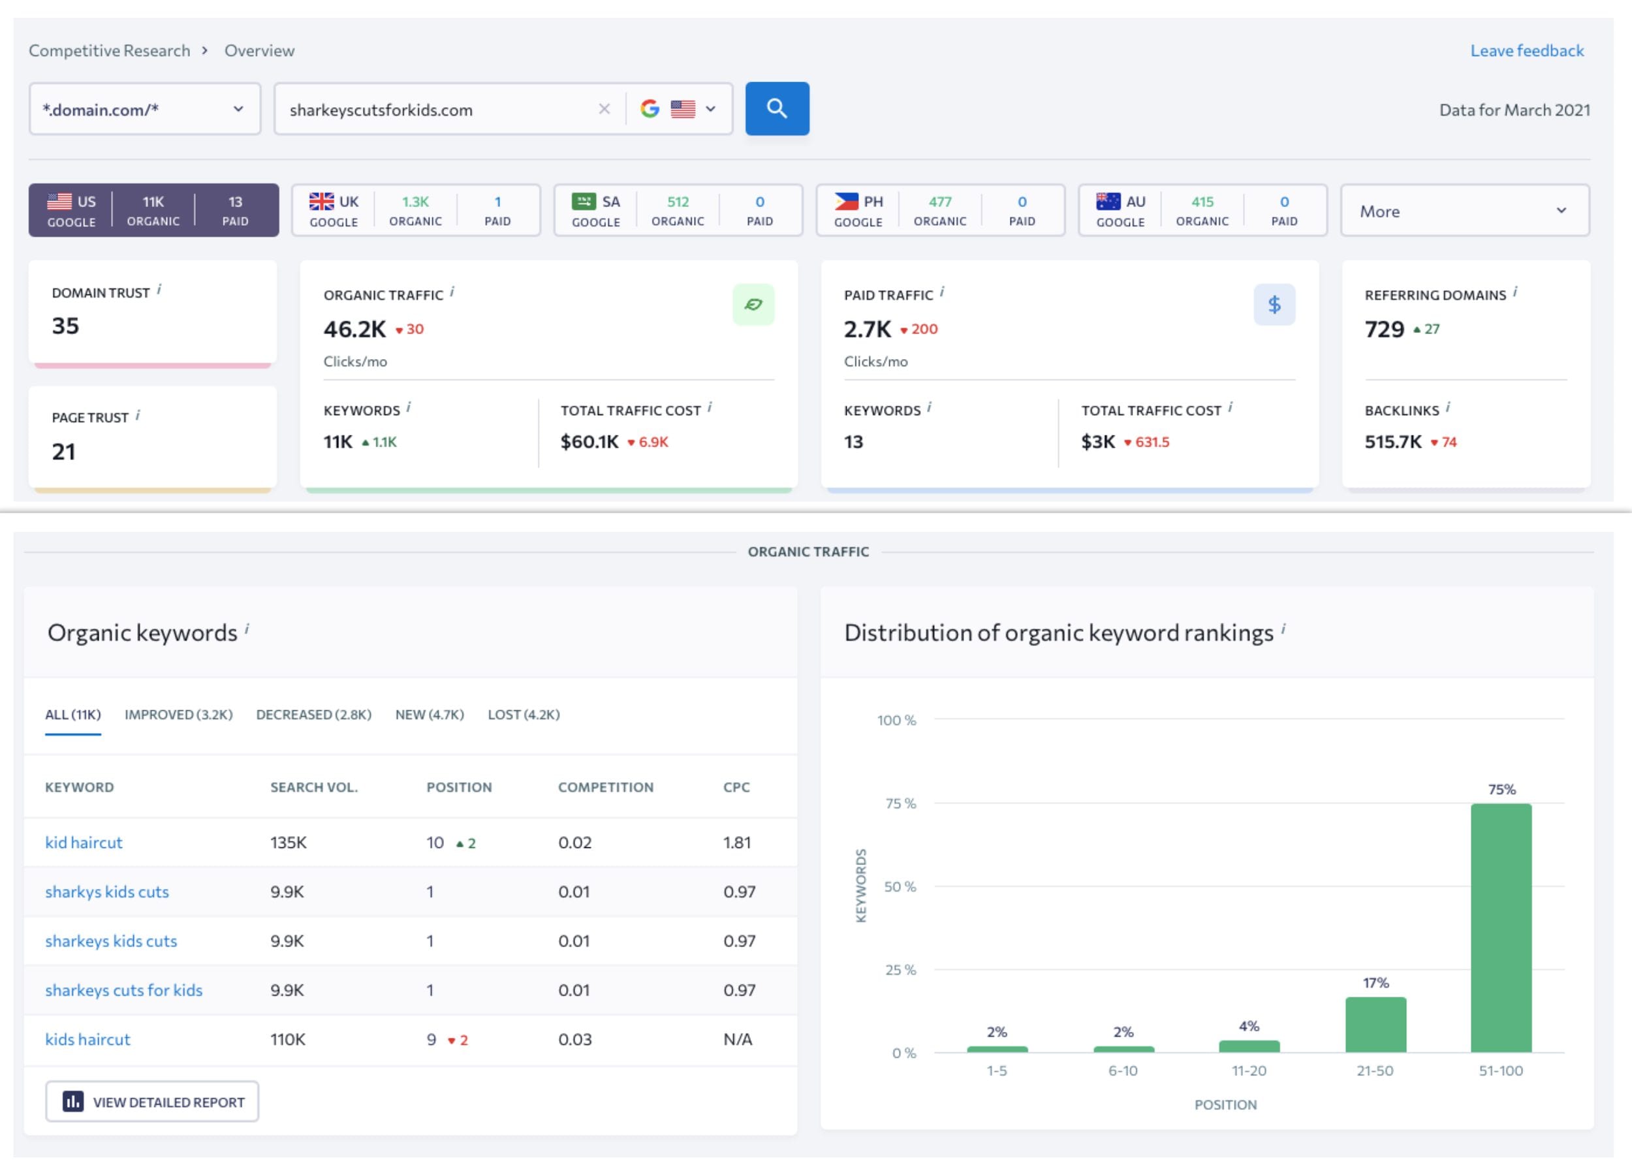This screenshot has width=1632, height=1175.
Task: Show info icon beside Referring Domains
Action: 1514,291
